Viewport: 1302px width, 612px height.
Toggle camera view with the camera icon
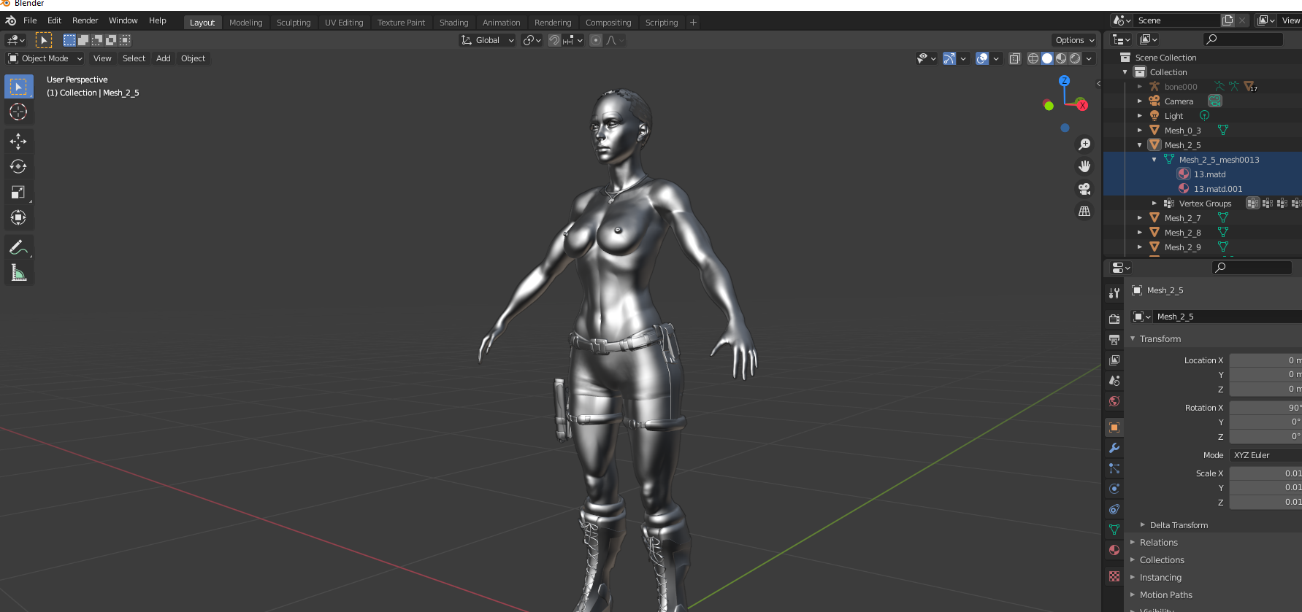point(1084,189)
